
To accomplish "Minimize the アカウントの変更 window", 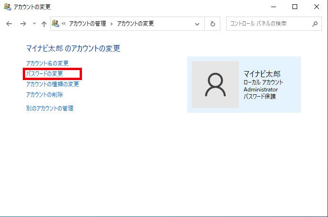I will [273, 7].
